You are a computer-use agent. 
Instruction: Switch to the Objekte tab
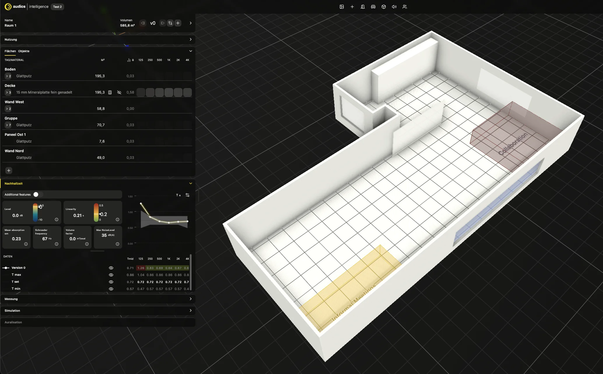[x=24, y=51]
